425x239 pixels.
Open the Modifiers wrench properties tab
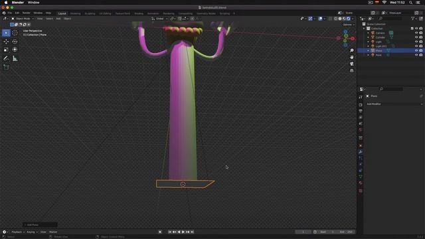[361, 152]
